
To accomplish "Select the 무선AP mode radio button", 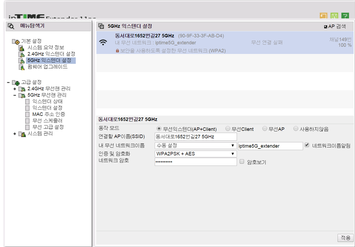I will [265, 129].
